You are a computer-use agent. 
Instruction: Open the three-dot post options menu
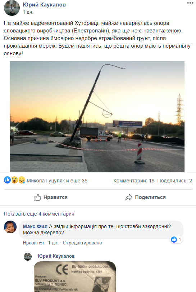click(190, 3)
